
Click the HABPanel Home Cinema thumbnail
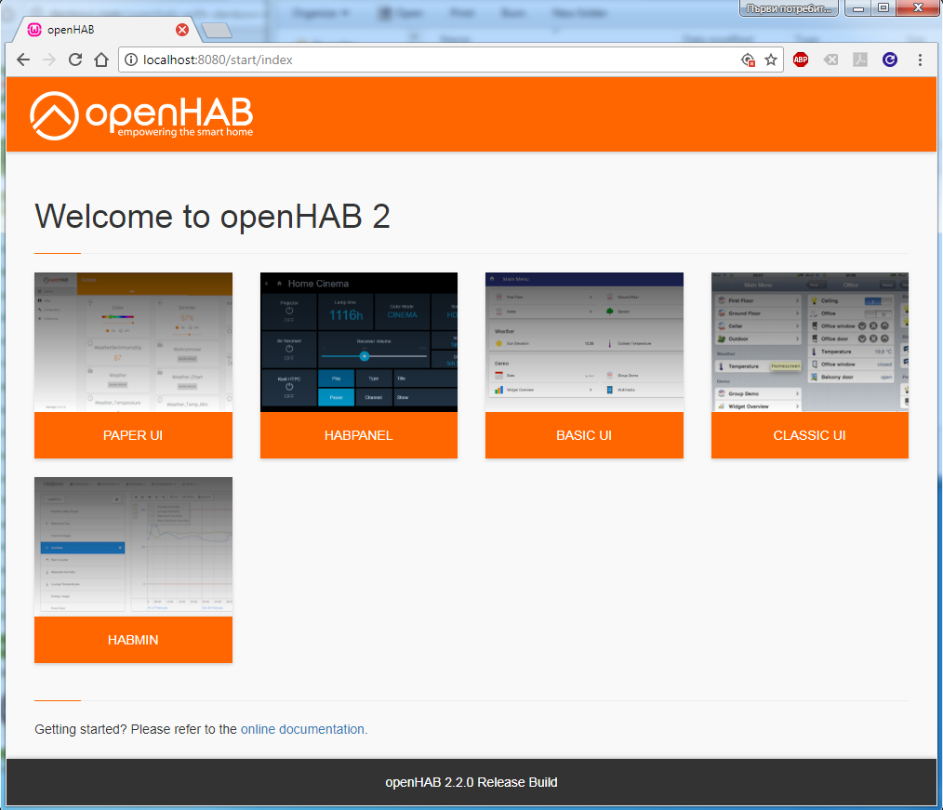pyautogui.click(x=358, y=342)
